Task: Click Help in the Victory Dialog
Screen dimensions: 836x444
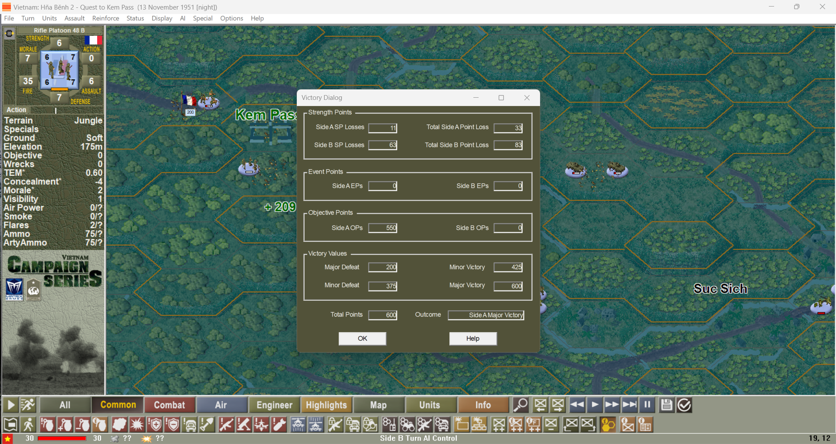Action: tap(473, 338)
